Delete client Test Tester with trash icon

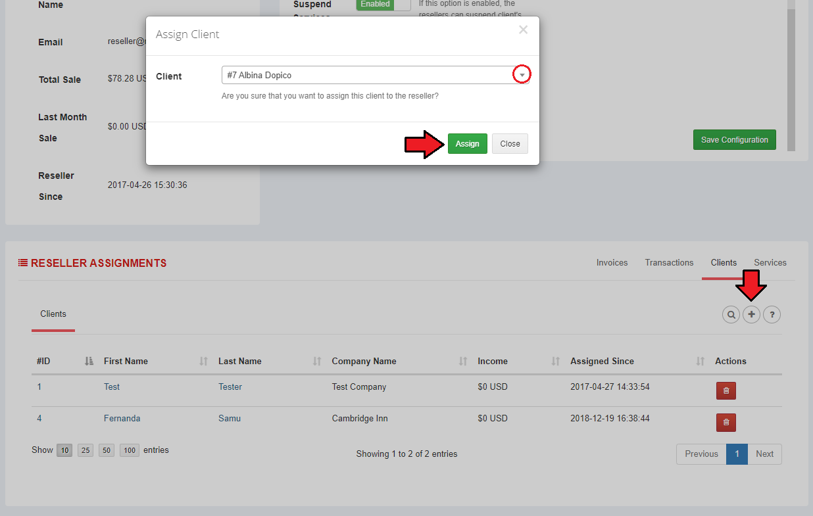tap(726, 390)
